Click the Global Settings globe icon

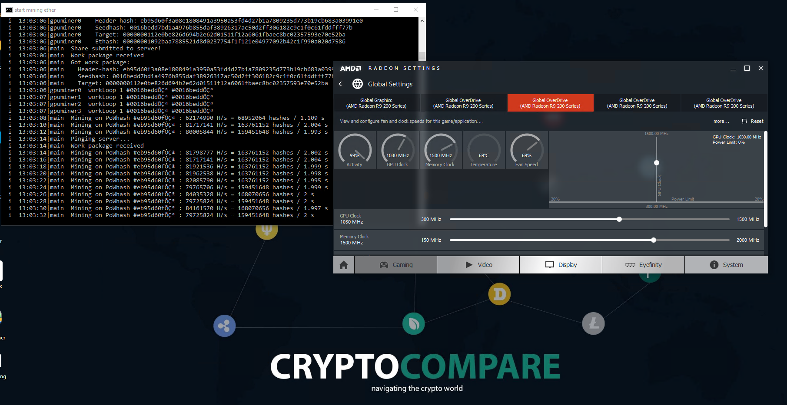click(358, 84)
